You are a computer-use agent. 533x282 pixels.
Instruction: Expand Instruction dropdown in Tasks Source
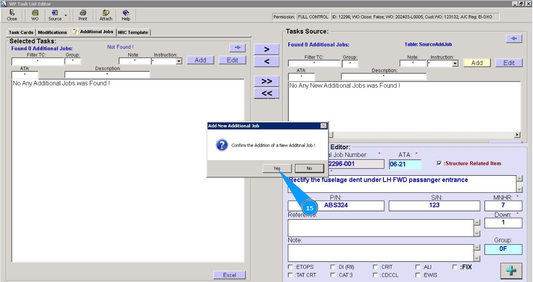pyautogui.click(x=455, y=64)
